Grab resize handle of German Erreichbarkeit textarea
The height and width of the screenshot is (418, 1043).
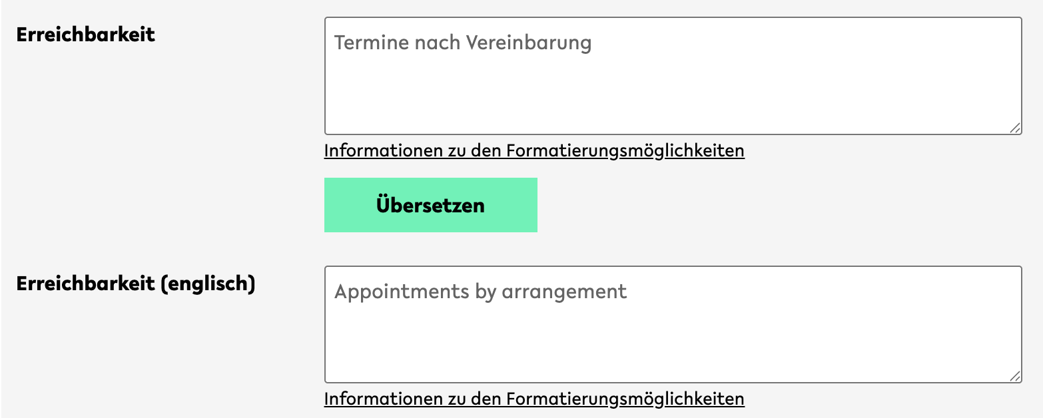(1014, 128)
